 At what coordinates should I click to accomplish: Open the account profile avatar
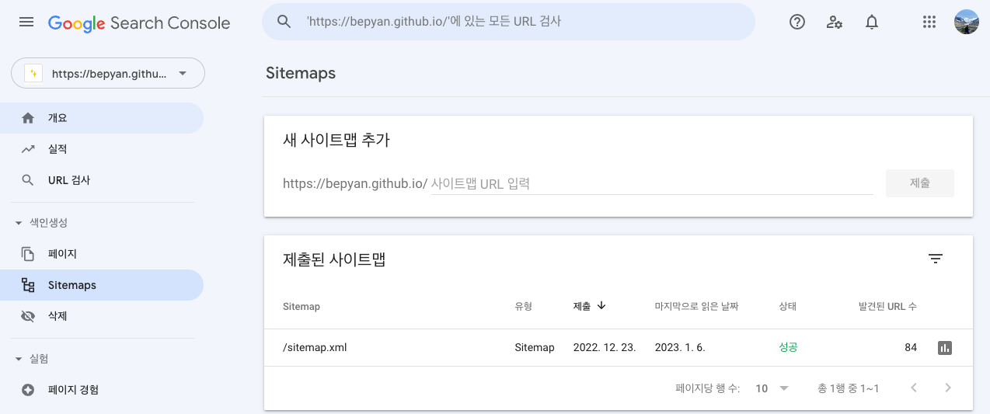click(967, 22)
